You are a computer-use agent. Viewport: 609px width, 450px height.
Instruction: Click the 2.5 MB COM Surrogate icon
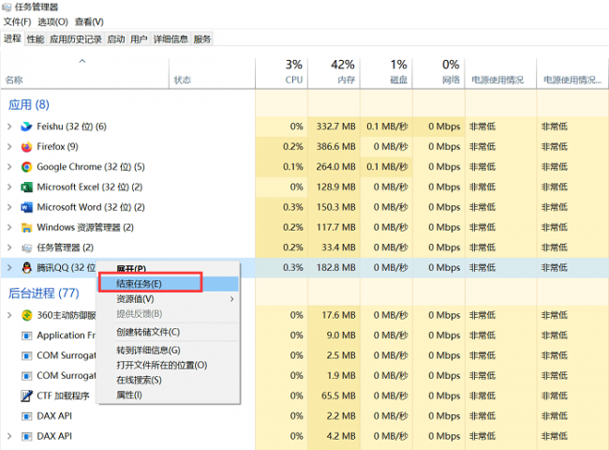tap(26, 355)
